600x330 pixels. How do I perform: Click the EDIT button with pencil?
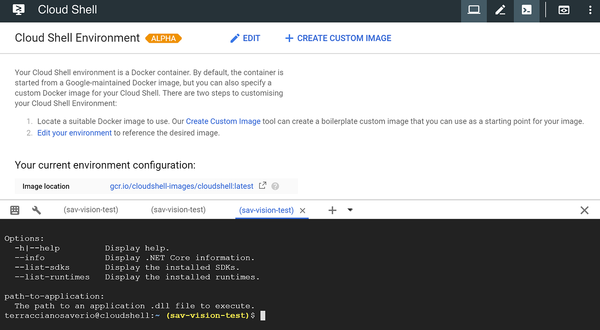click(x=245, y=38)
